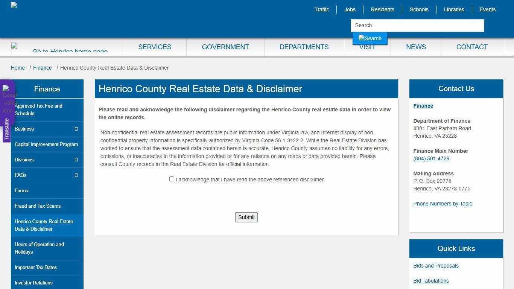Acknowledge having read the referenced disclaimer

[x=172, y=179]
